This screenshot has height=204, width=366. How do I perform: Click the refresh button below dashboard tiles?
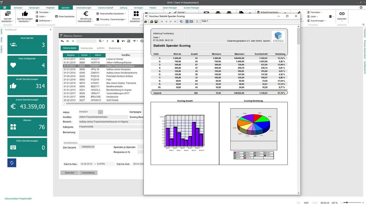[12, 163]
